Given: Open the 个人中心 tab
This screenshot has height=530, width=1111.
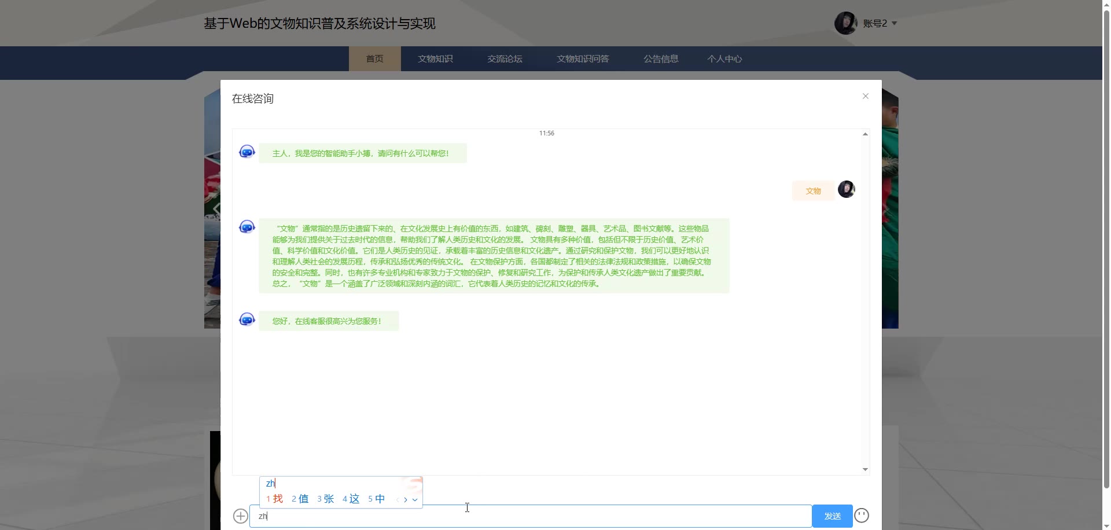Looking at the screenshot, I should (724, 58).
